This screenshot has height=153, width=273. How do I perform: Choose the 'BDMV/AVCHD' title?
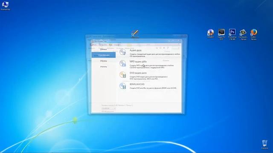pyautogui.click(x=137, y=84)
